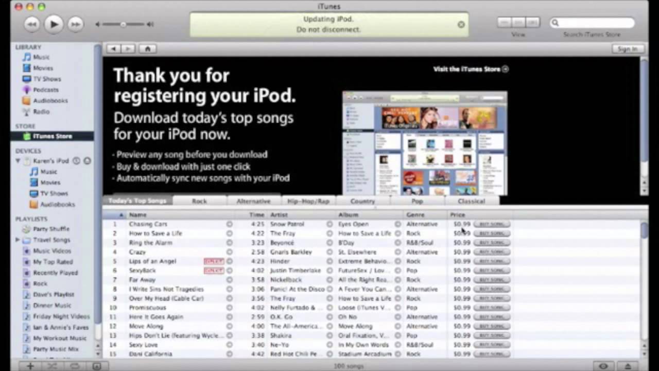Play the current track

[54, 24]
